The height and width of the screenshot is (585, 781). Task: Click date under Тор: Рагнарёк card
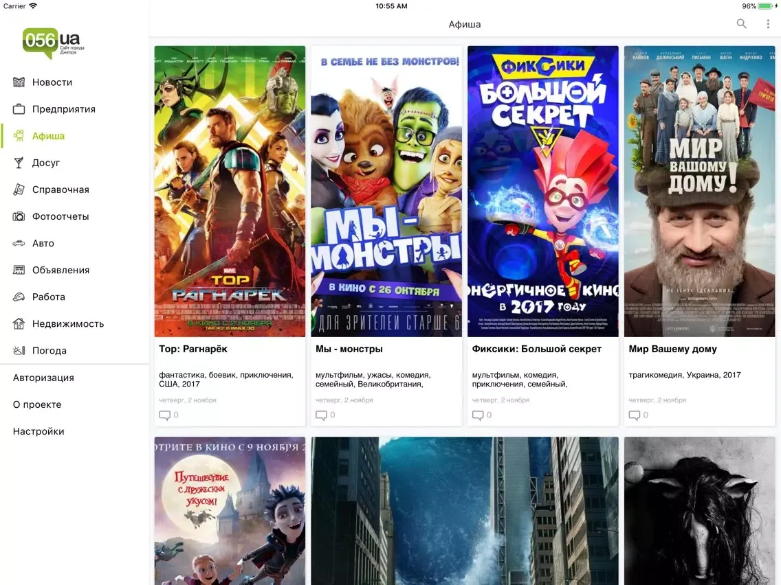pyautogui.click(x=188, y=400)
